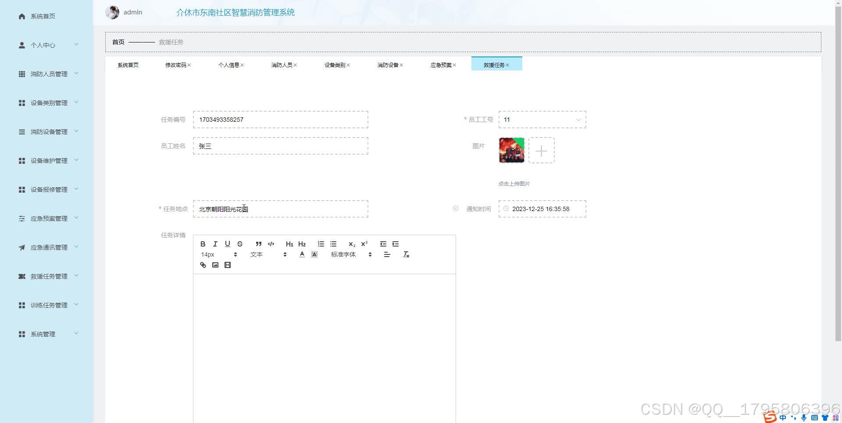
Task: Click 点击上传图片 to upload picture
Action: click(514, 183)
